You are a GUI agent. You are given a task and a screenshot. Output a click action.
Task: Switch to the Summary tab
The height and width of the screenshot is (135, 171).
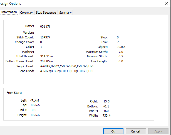(65, 13)
